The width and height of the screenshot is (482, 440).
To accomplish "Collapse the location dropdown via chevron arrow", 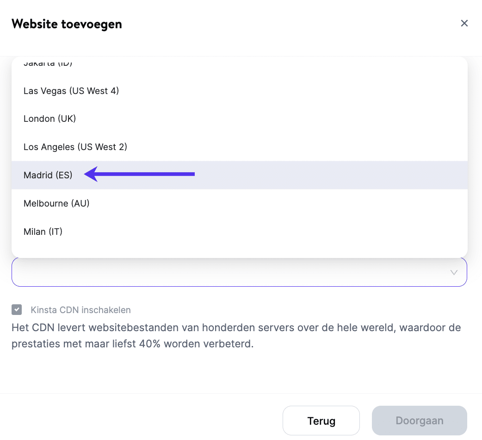I will tap(454, 272).
